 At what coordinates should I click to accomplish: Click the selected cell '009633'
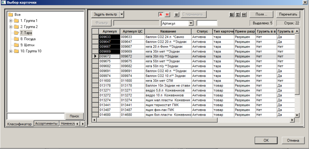pos(110,37)
